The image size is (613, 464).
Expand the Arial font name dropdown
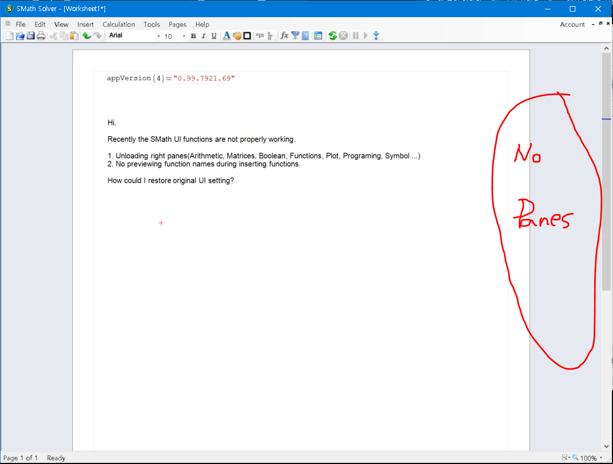click(158, 37)
